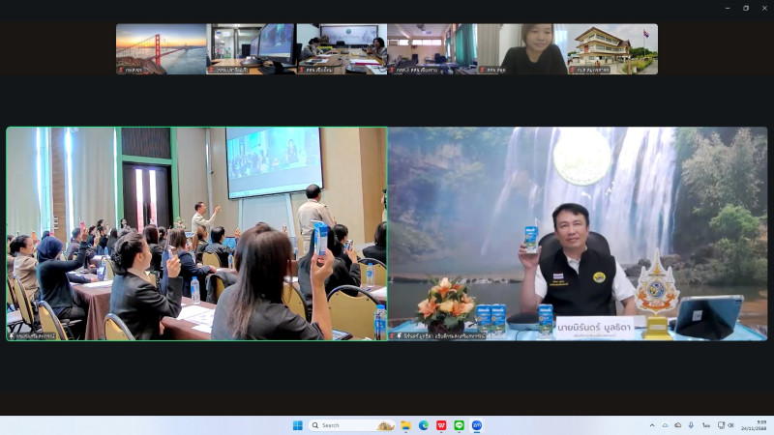Select the participant thumbnail showing office monitors
This screenshot has width=774, height=435.
(252, 49)
